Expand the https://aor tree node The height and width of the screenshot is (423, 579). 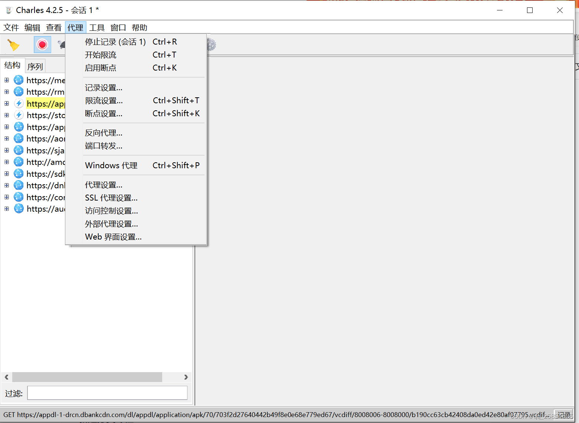(x=7, y=139)
